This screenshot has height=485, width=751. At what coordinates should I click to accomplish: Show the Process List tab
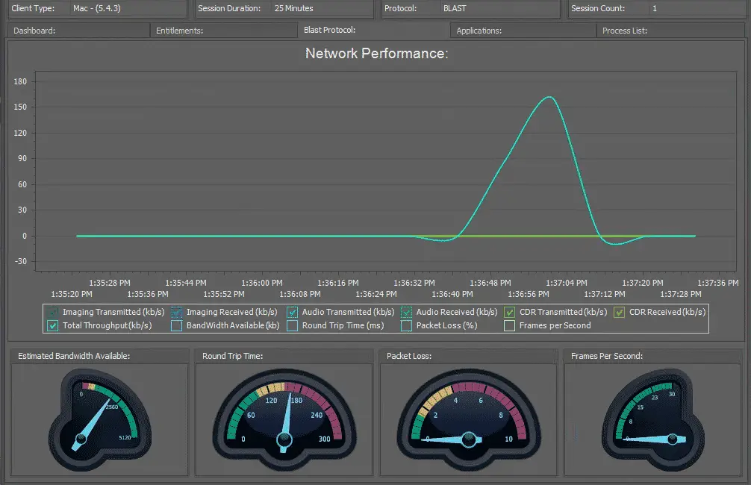[x=670, y=31]
